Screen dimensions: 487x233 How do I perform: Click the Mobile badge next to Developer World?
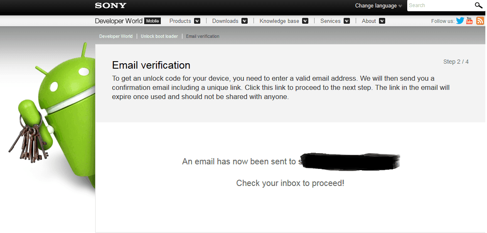click(x=152, y=21)
